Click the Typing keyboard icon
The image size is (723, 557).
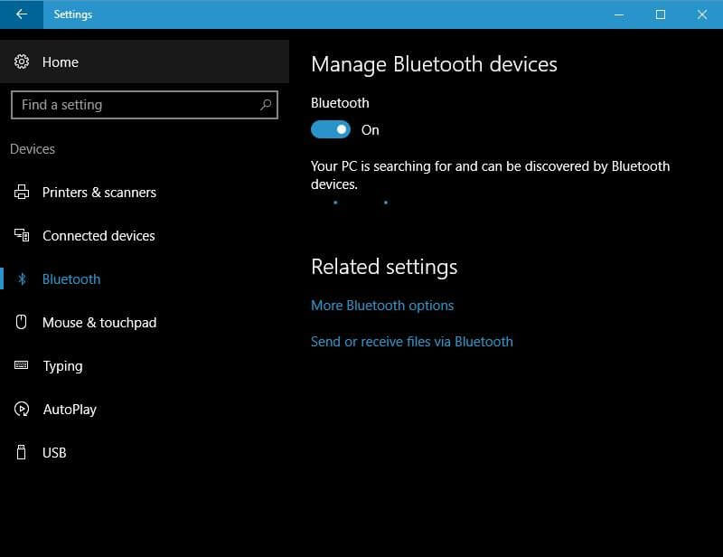pyautogui.click(x=21, y=365)
